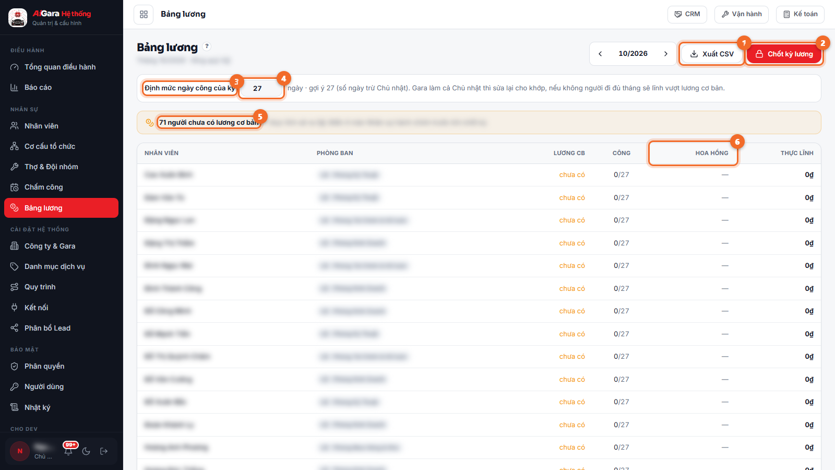Go to next month with right chevron
This screenshot has width=835, height=470.
pos(666,54)
